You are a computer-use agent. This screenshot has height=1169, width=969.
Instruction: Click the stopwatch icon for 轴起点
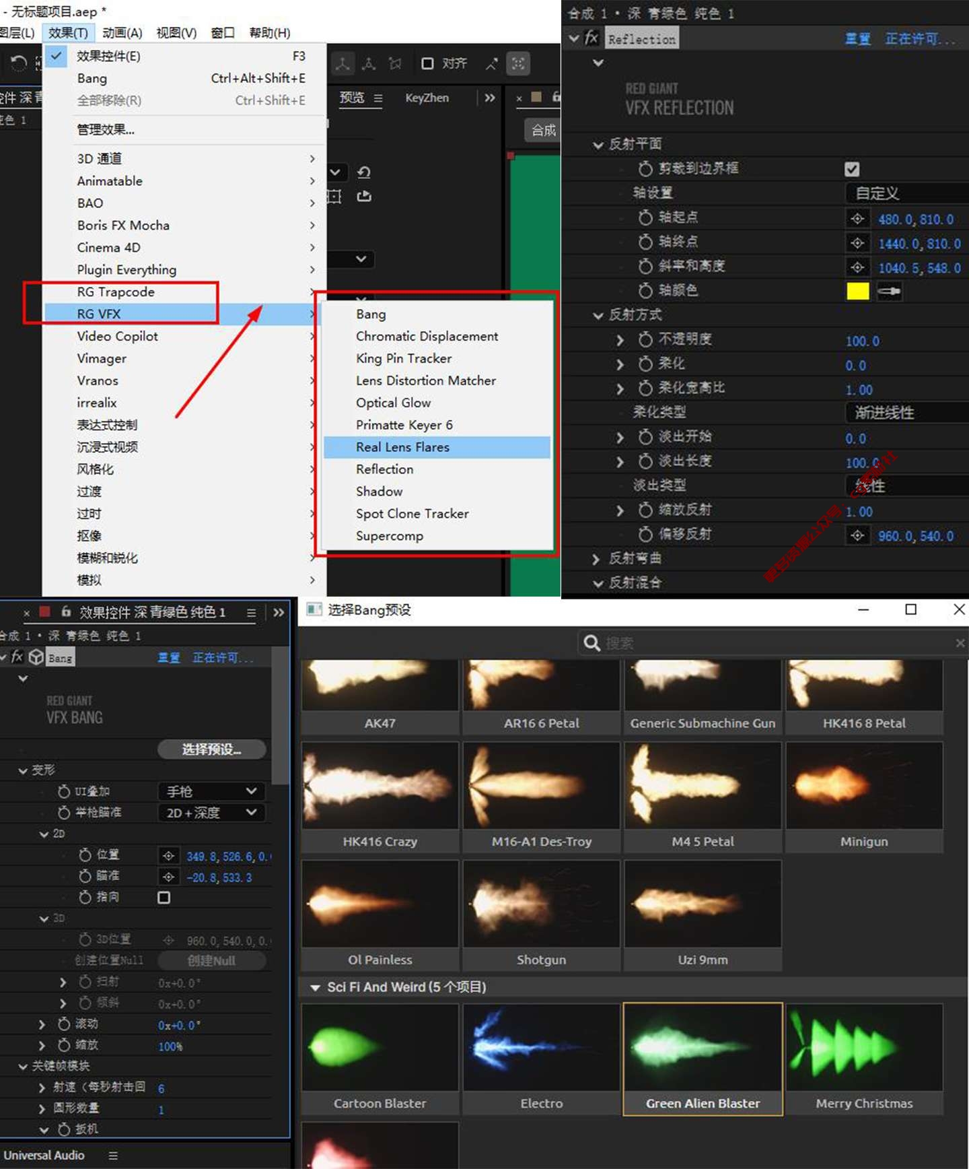coord(645,218)
